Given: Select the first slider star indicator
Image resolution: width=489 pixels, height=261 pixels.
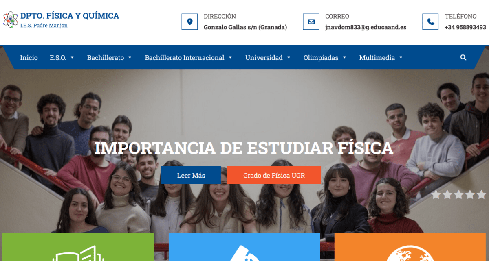Looking at the screenshot, I should 436,195.
